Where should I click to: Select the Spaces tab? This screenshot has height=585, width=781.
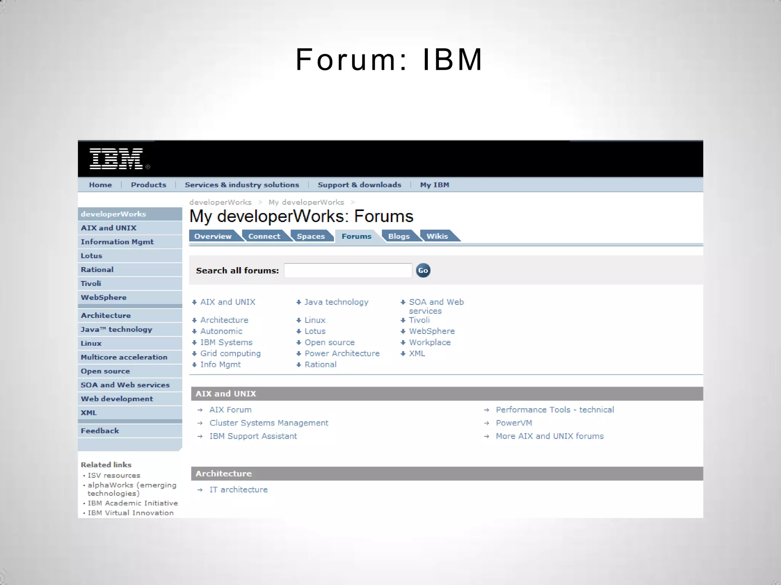[x=310, y=236]
